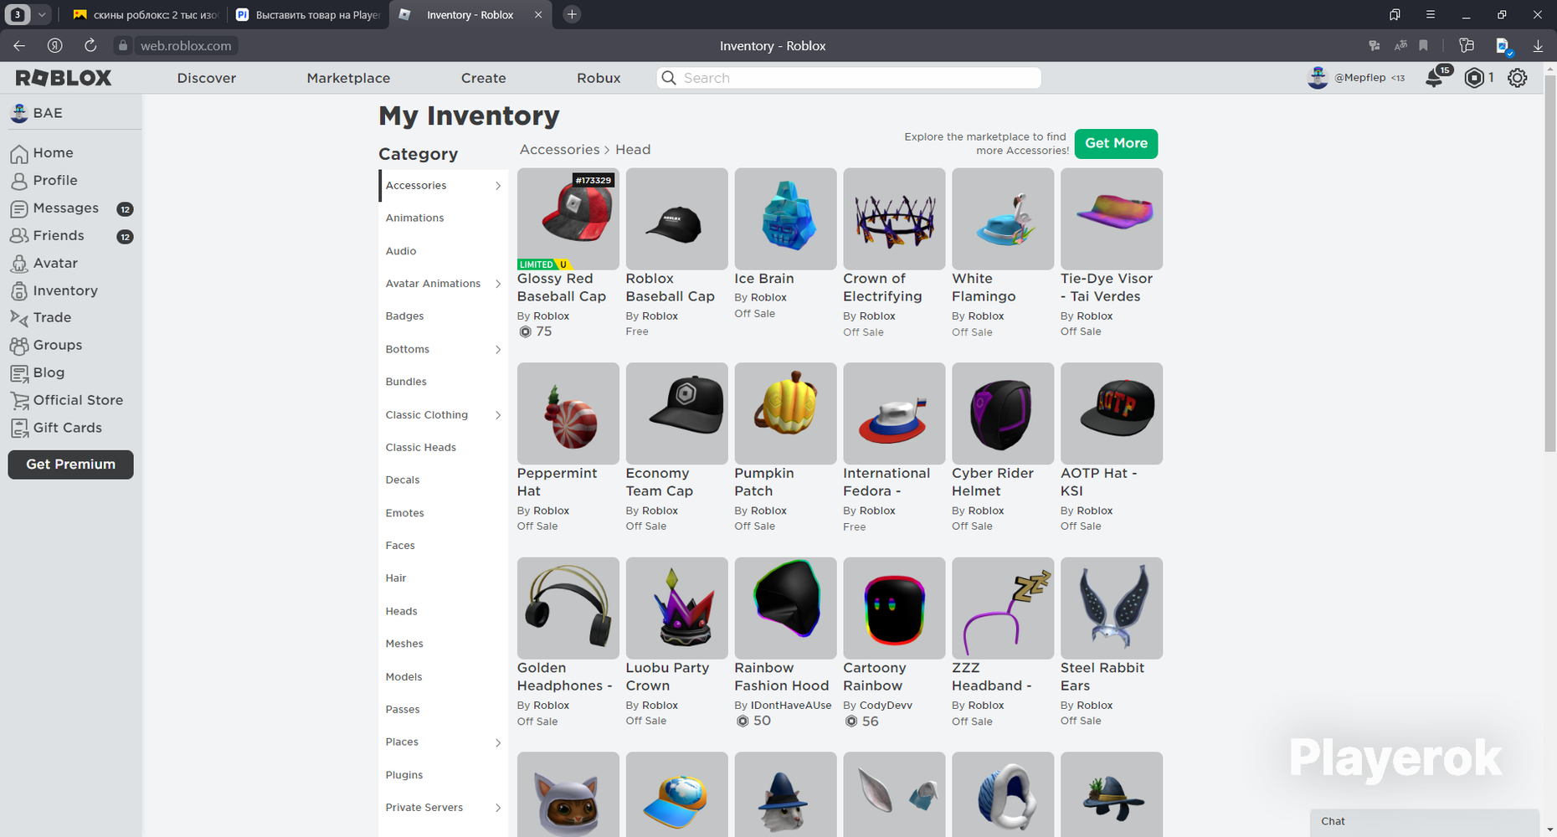1557x837 pixels.
Task: Select the Badges category
Action: tap(405, 316)
